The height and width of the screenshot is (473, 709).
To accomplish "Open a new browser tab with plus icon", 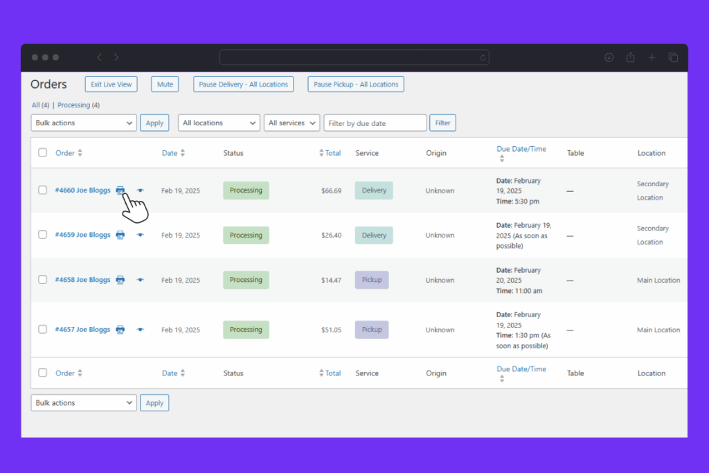I will click(652, 57).
